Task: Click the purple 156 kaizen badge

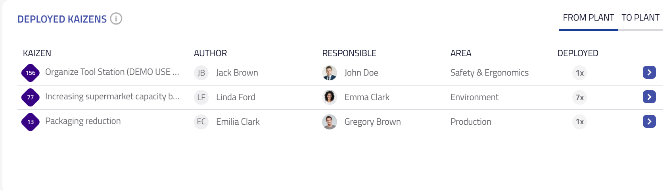Action: click(31, 73)
